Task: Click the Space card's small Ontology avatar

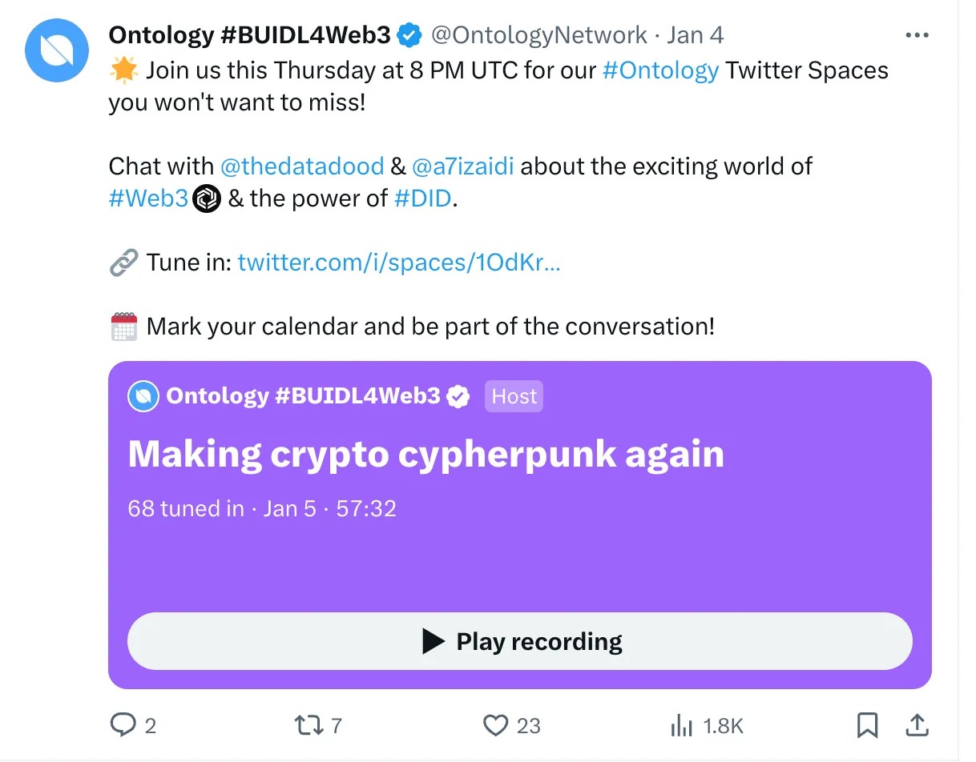Action: click(143, 396)
